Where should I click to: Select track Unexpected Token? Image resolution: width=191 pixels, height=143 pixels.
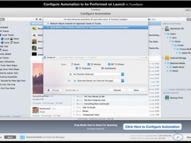91,115
